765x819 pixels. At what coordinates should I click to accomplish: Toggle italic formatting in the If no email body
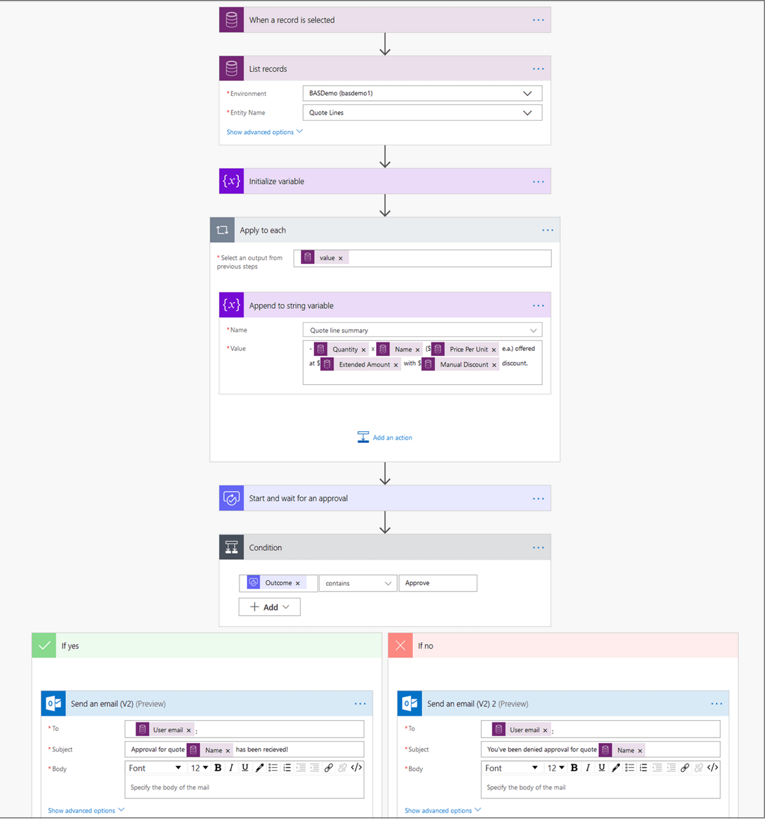(588, 767)
